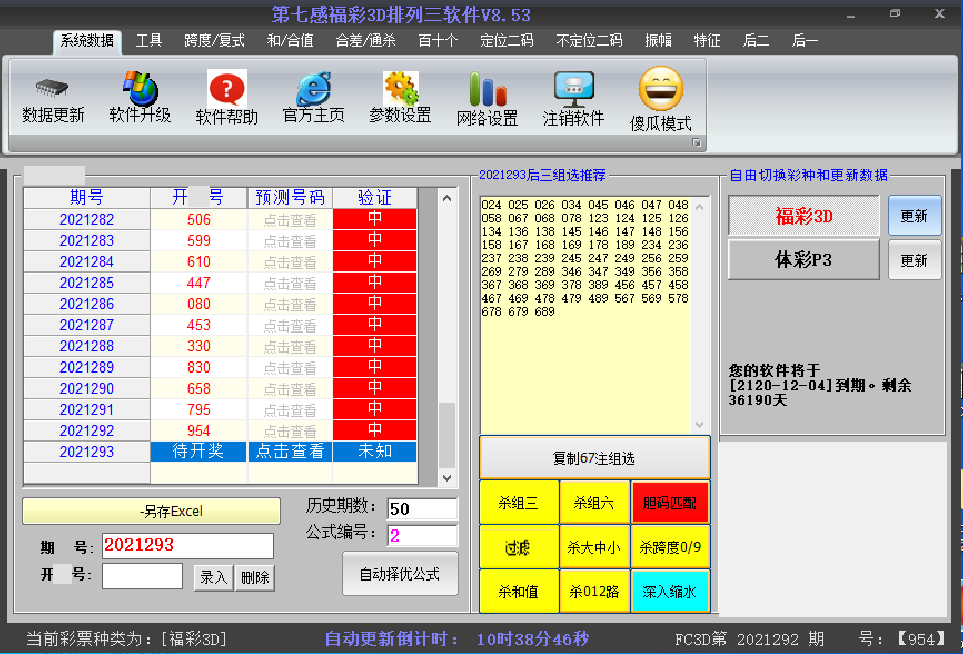
Task: Select 体彩P3 lottery type button
Action: tap(804, 260)
